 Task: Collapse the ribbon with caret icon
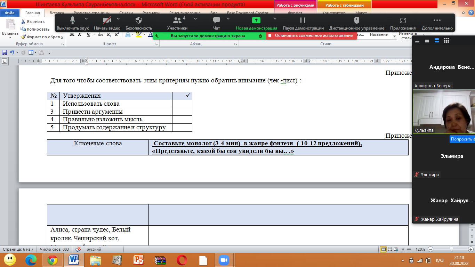(464, 13)
